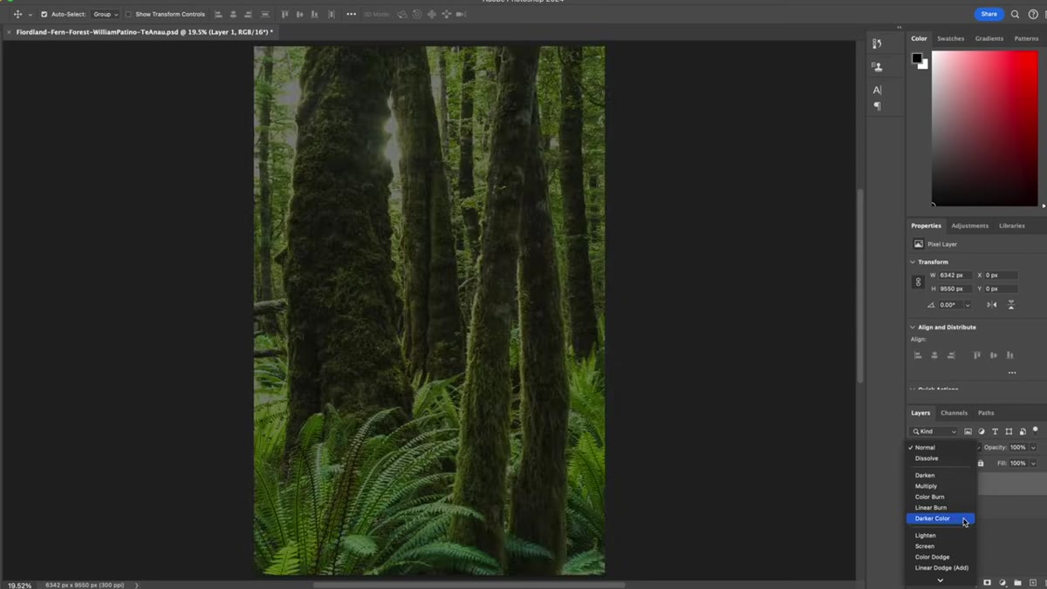This screenshot has width=1047, height=589.
Task: Show more blend modes via bottom arrow
Action: (x=940, y=580)
